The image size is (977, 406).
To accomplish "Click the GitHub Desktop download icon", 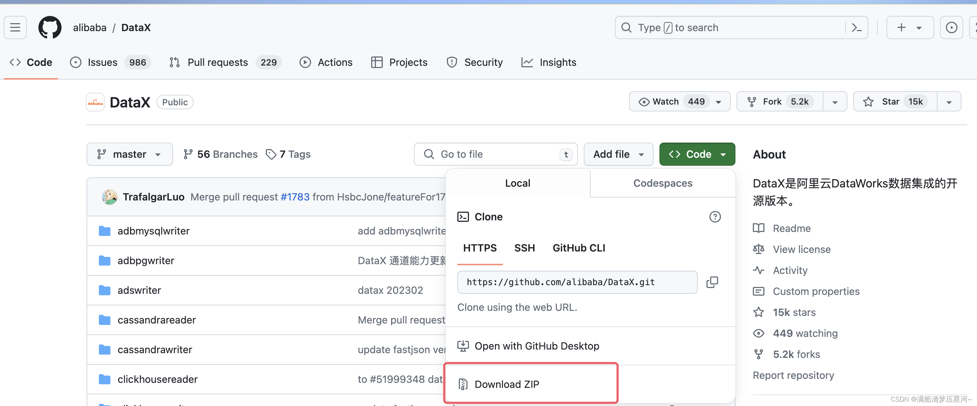I will coord(463,346).
